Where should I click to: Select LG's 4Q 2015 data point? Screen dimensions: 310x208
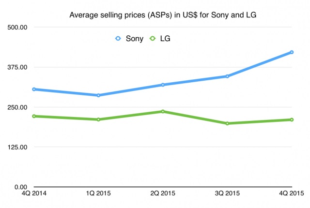[292, 119]
